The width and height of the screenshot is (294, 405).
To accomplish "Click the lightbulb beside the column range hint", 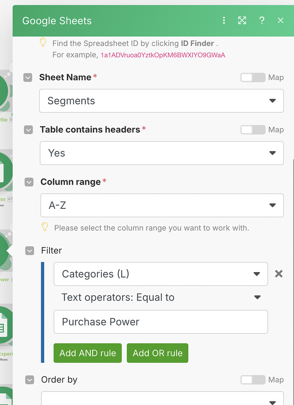I will [44, 227].
